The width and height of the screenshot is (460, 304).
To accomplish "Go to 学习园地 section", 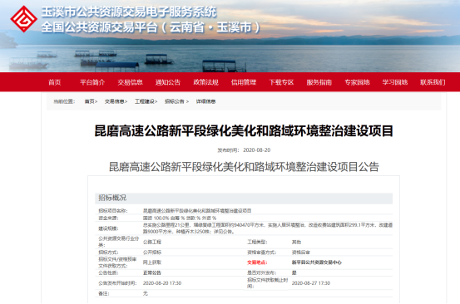I will click(x=395, y=82).
